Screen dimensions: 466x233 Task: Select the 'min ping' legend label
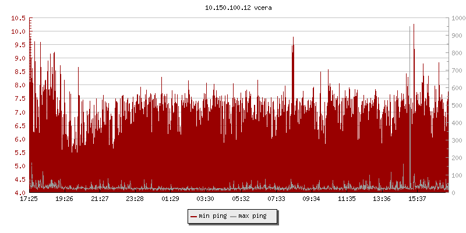click(x=213, y=216)
